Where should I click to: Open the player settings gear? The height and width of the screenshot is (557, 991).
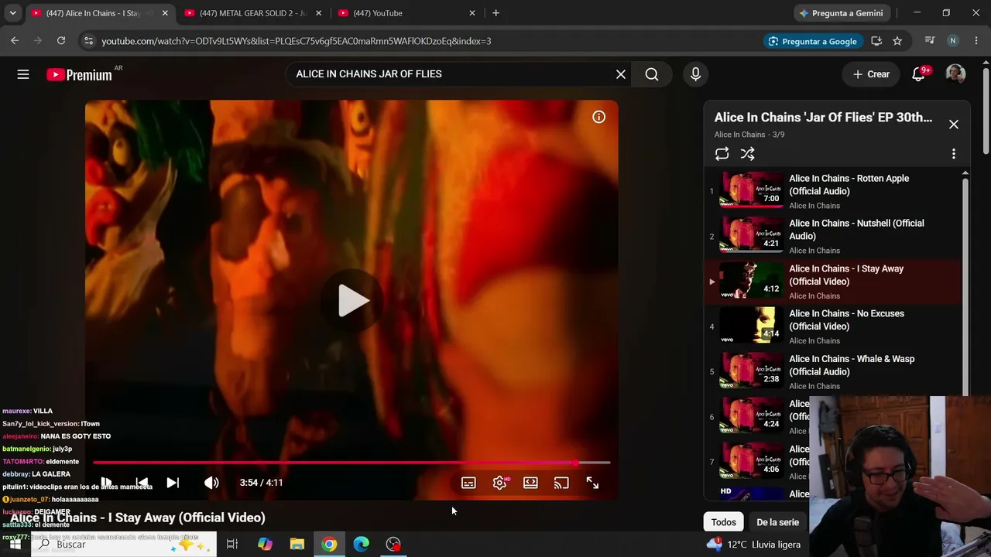[500, 483]
